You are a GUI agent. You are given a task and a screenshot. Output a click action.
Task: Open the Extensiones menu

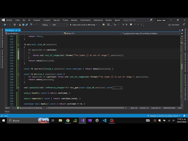[98, 20]
